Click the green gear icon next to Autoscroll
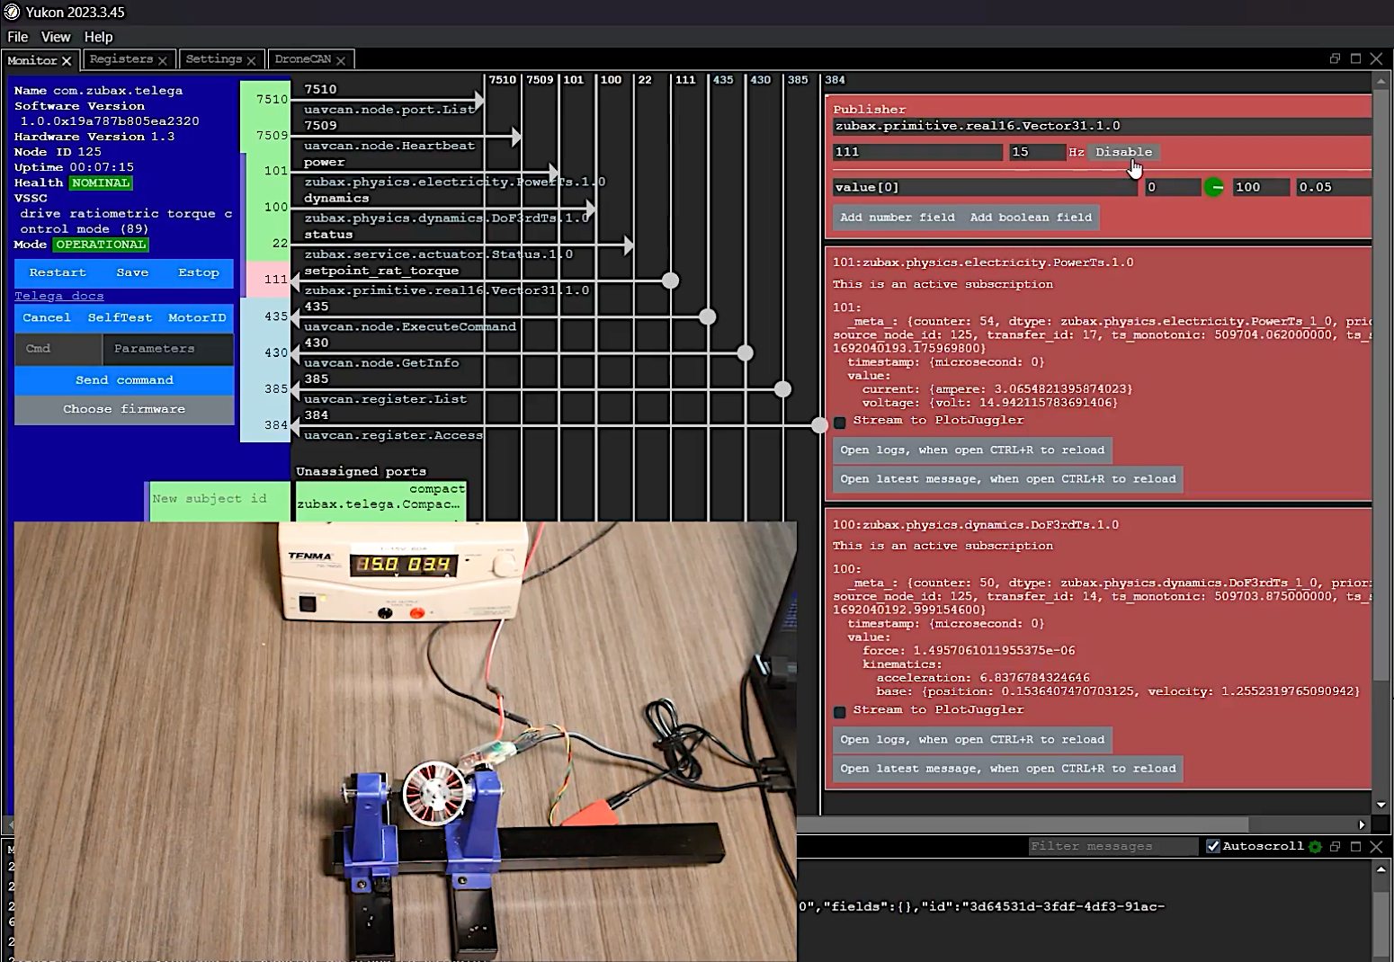 [x=1315, y=847]
